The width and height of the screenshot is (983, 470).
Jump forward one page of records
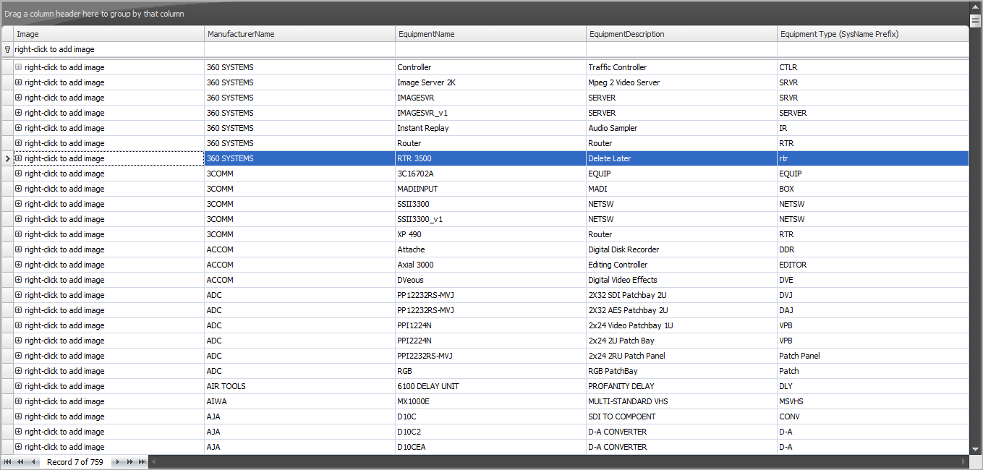[x=130, y=462]
